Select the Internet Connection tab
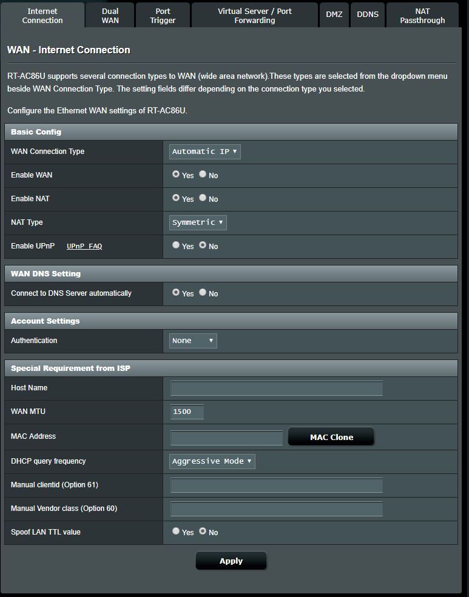 [x=42, y=16]
